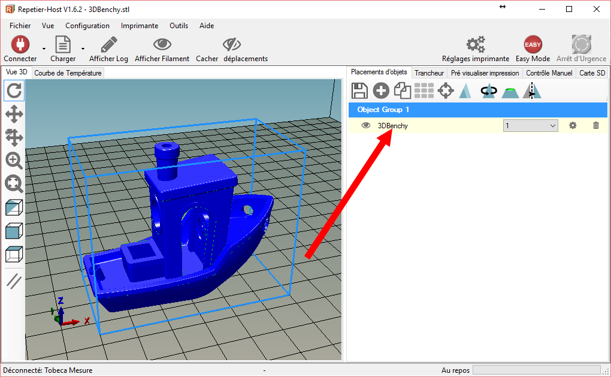Toggle visibility eye of 3DBenchy
This screenshot has width=611, height=377.
pyautogui.click(x=365, y=125)
